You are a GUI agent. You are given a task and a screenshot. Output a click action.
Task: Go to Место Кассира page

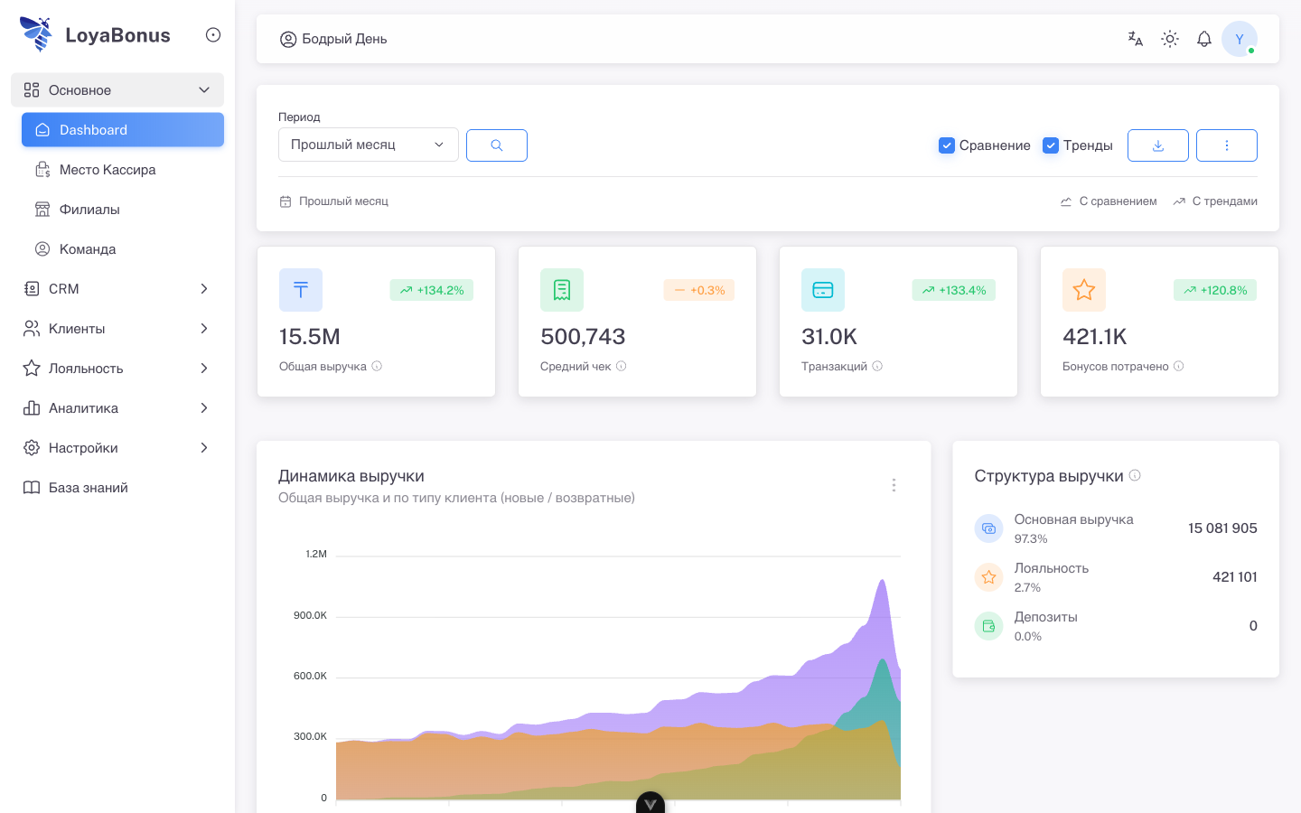click(108, 170)
